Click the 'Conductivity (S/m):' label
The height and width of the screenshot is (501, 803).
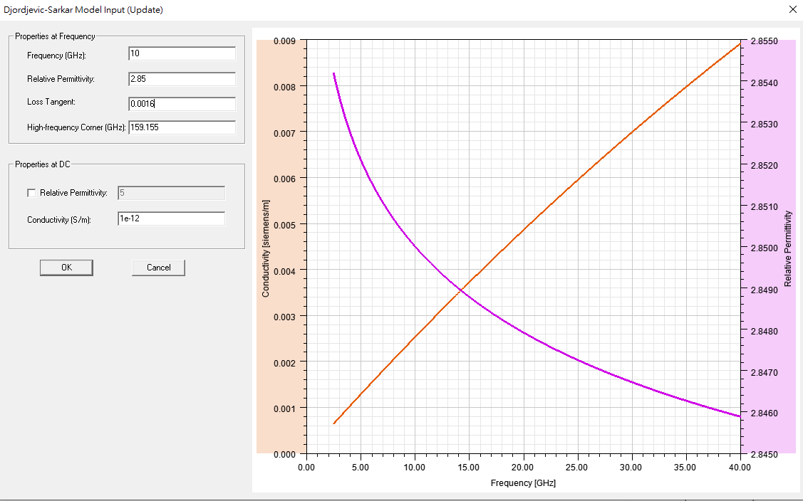point(59,220)
